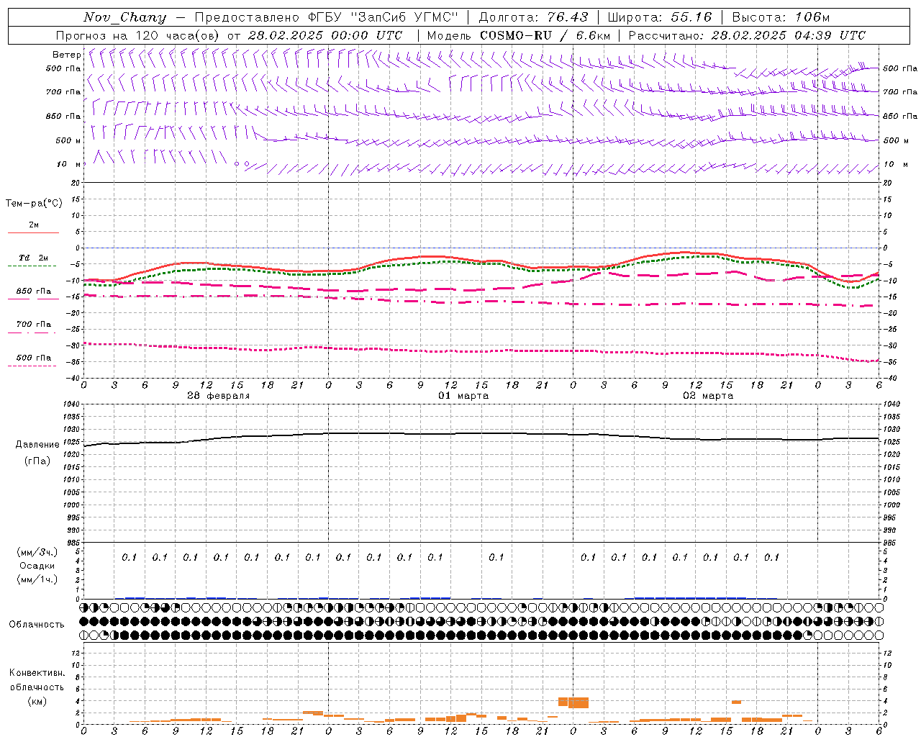The height and width of the screenshot is (737, 921).
Task: Select the text 'Предоставлено ФГБУ "ЗапСиб УГМС"'
Action: [327, 17]
